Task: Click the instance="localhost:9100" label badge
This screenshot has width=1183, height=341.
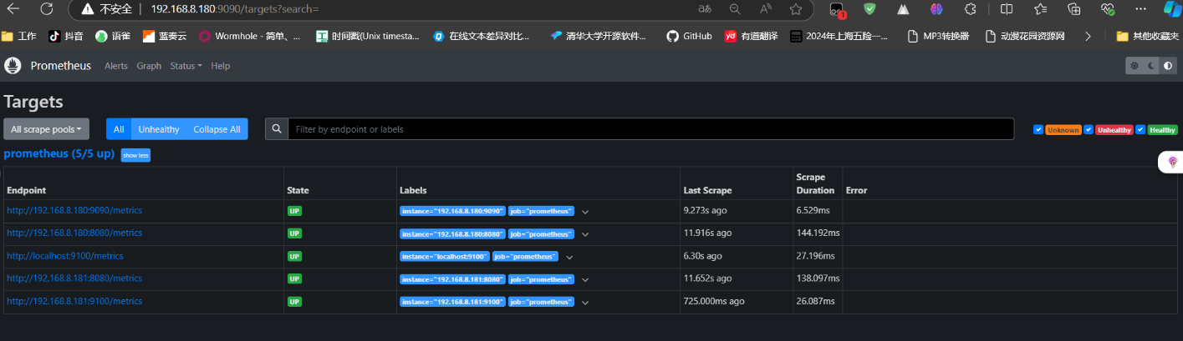Action: 445,256
